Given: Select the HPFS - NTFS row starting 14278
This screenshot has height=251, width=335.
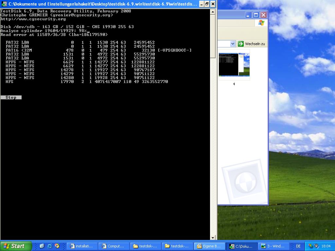Looking at the screenshot, I should pyautogui.click(x=80, y=70).
